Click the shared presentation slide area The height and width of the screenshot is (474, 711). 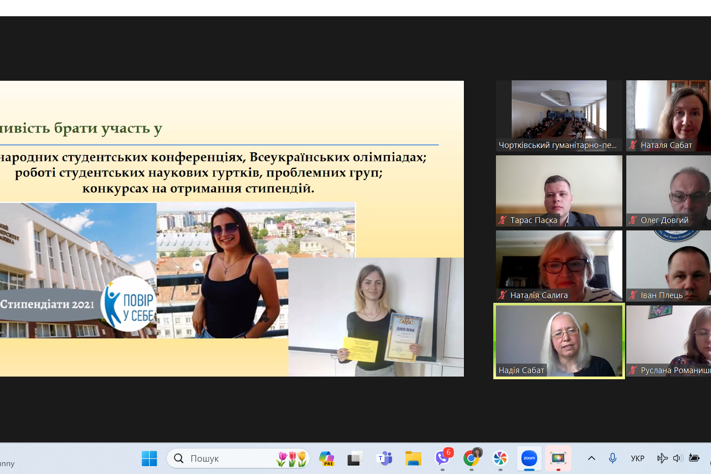click(x=232, y=228)
